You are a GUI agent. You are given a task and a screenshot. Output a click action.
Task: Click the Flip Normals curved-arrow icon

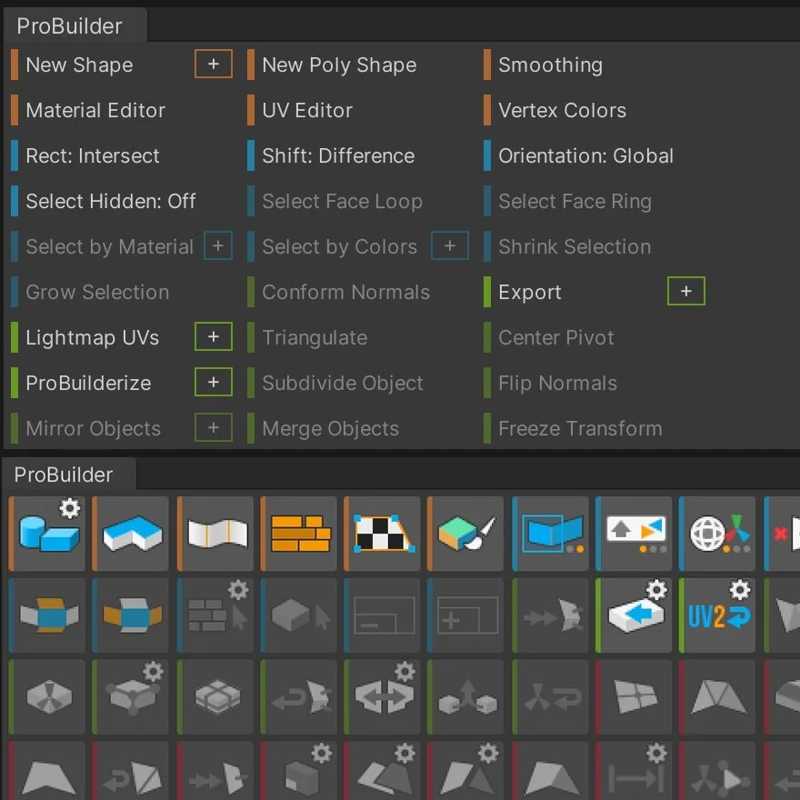coord(299,696)
